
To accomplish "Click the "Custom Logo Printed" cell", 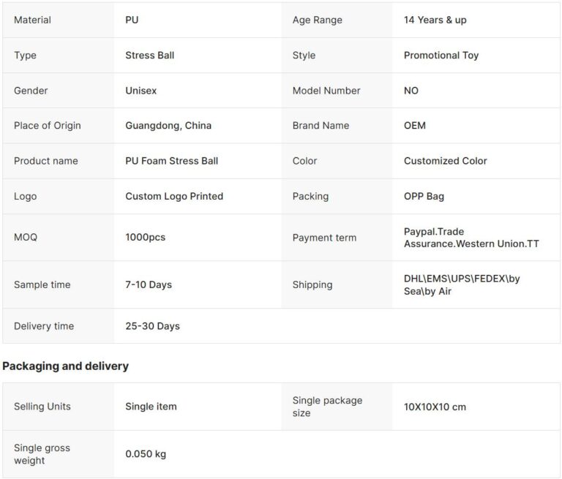I will point(174,196).
